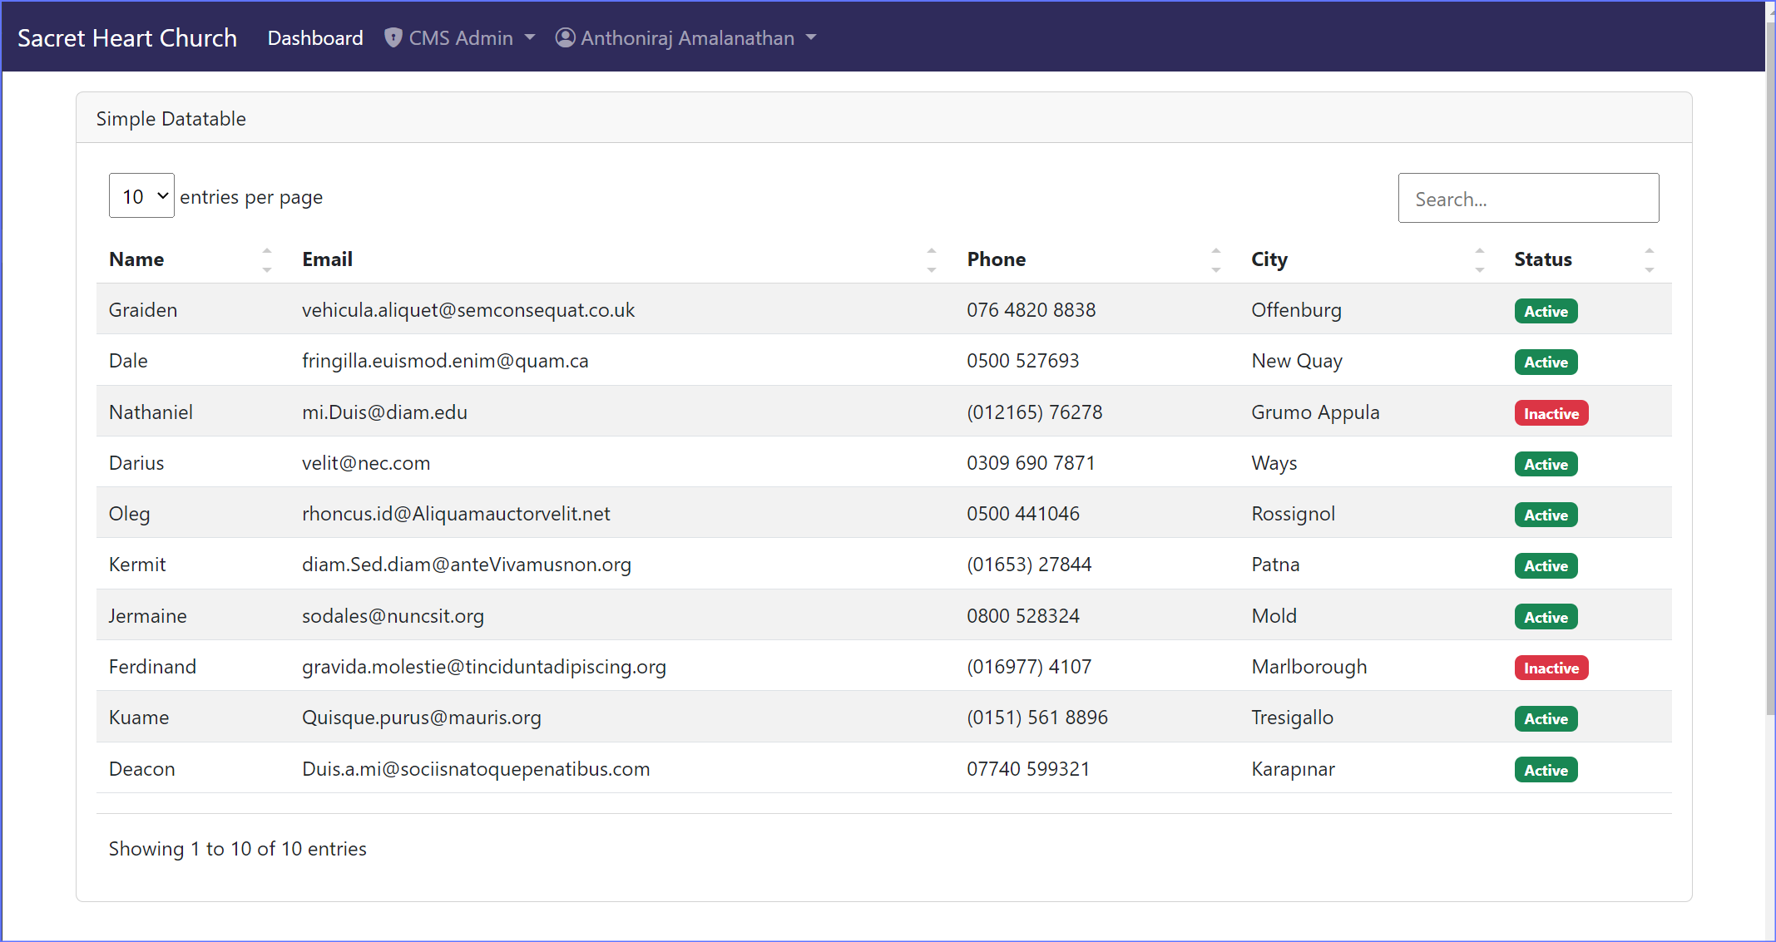Click the Phone column sort icon
Image resolution: width=1776 pixels, height=942 pixels.
pyautogui.click(x=1215, y=259)
